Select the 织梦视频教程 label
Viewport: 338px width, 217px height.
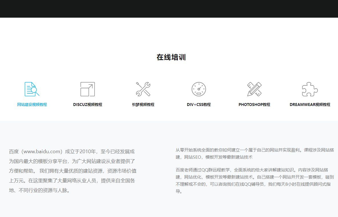click(x=143, y=105)
